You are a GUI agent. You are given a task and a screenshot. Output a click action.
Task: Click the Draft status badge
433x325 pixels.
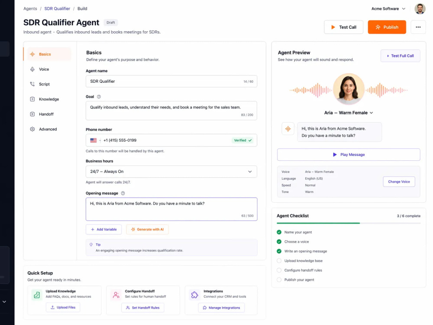(x=111, y=23)
